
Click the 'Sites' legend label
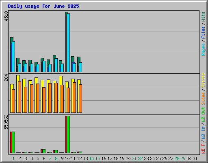tap(204, 99)
